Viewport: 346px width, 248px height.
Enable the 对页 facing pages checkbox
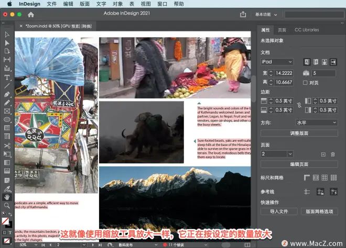coord(305,83)
